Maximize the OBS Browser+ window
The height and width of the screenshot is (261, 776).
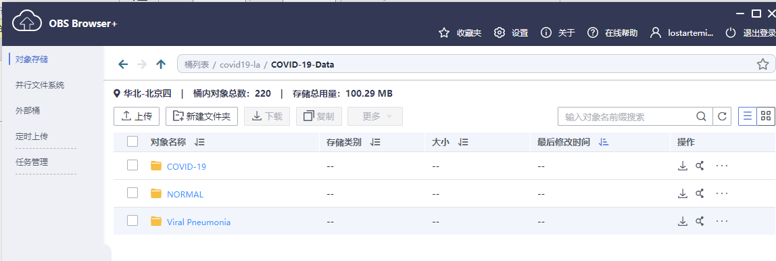(756, 14)
